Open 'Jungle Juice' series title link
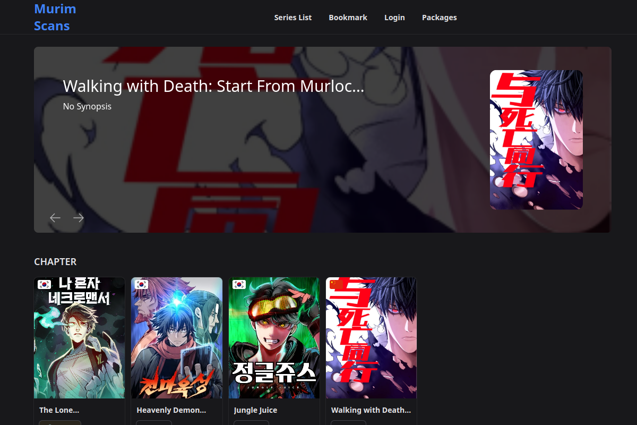 (255, 410)
